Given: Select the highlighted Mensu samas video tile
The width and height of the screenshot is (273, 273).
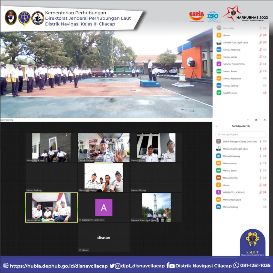Looking at the screenshot, I should point(51,207).
